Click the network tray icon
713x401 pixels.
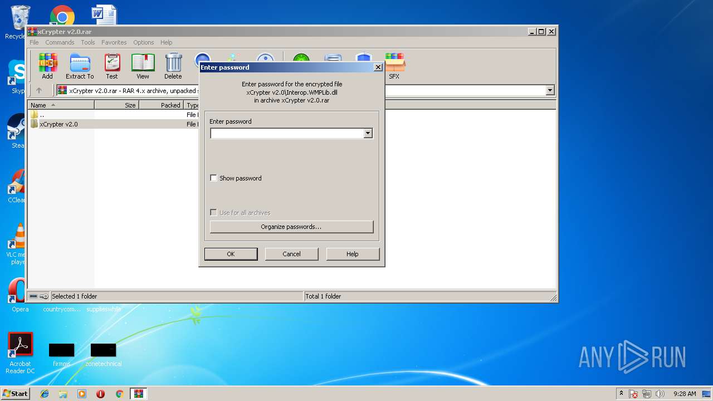click(x=647, y=394)
